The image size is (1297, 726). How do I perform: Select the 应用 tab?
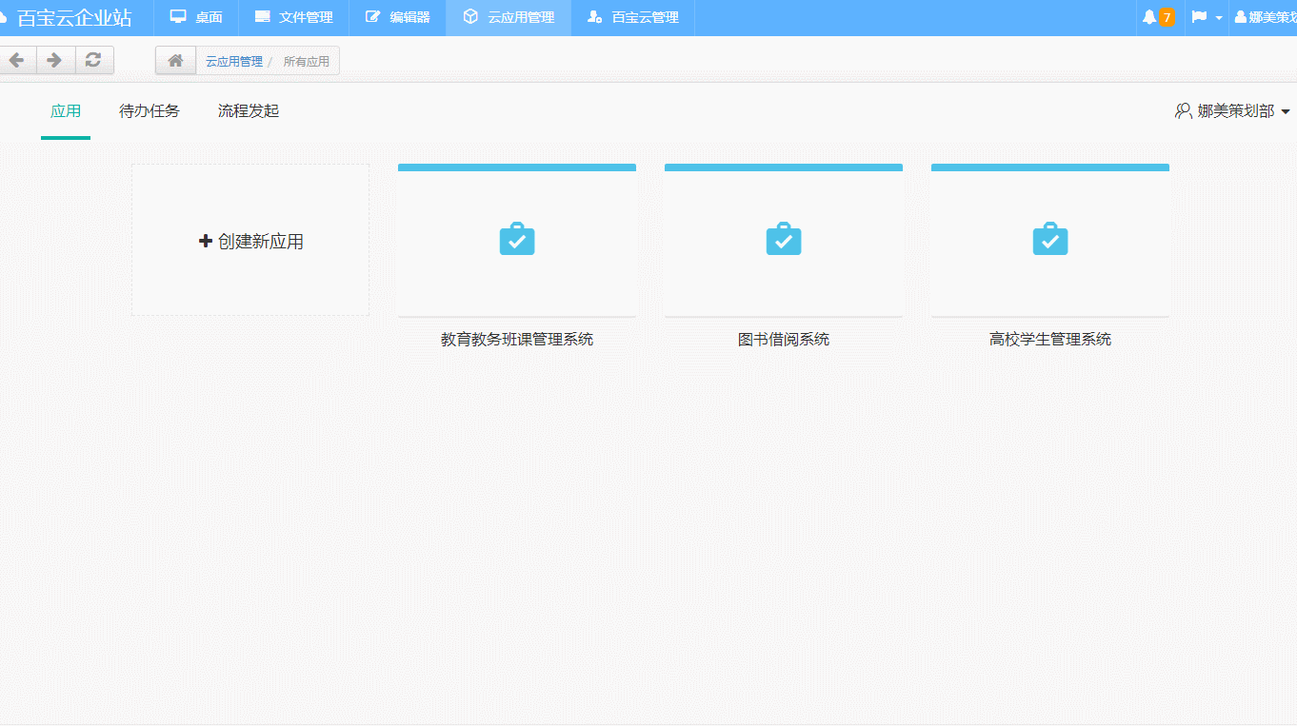pyautogui.click(x=66, y=110)
